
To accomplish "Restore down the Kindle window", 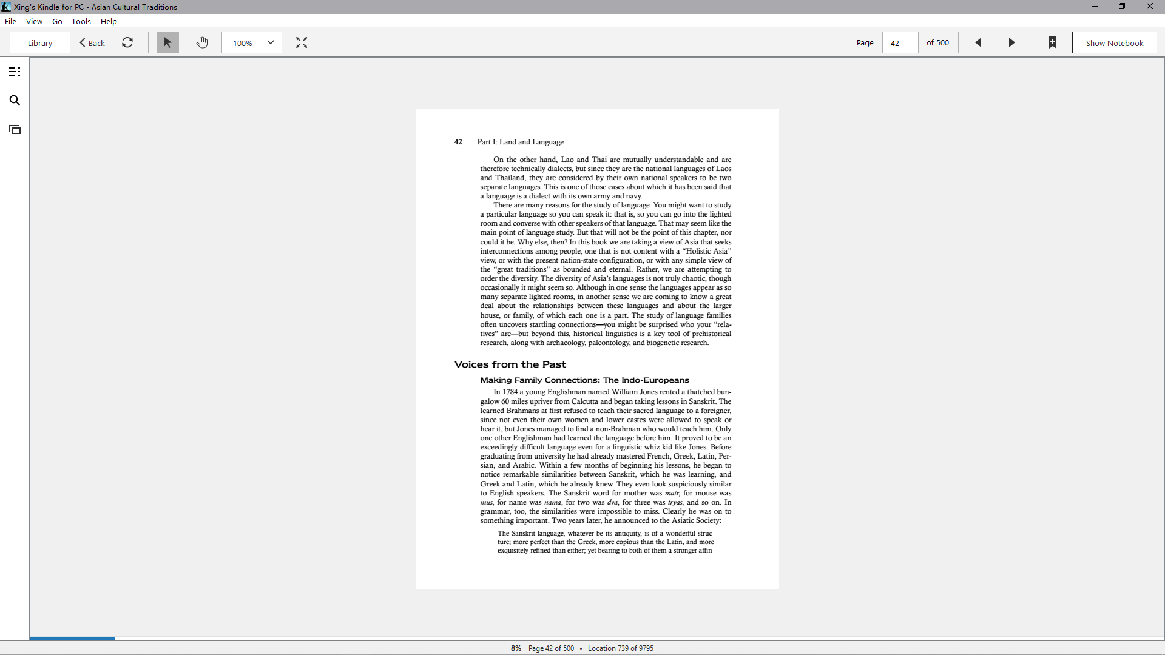I will pyautogui.click(x=1122, y=7).
